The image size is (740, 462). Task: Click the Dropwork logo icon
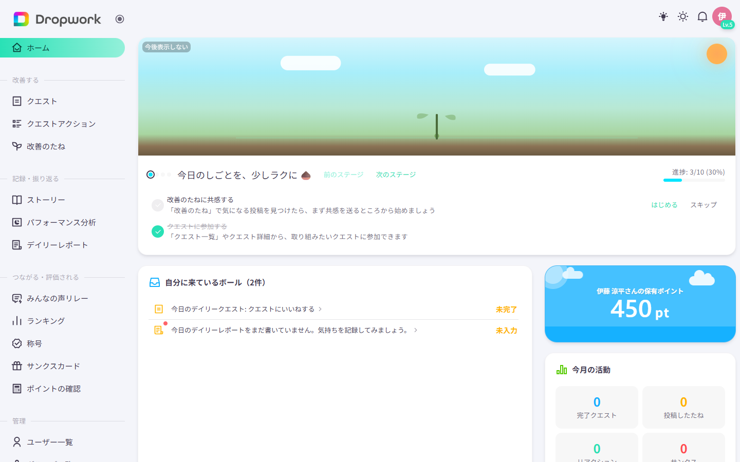coord(21,19)
